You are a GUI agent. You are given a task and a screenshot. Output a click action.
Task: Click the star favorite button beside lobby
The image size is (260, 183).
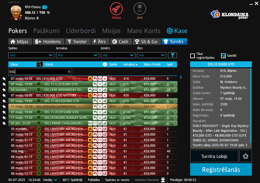(246, 156)
